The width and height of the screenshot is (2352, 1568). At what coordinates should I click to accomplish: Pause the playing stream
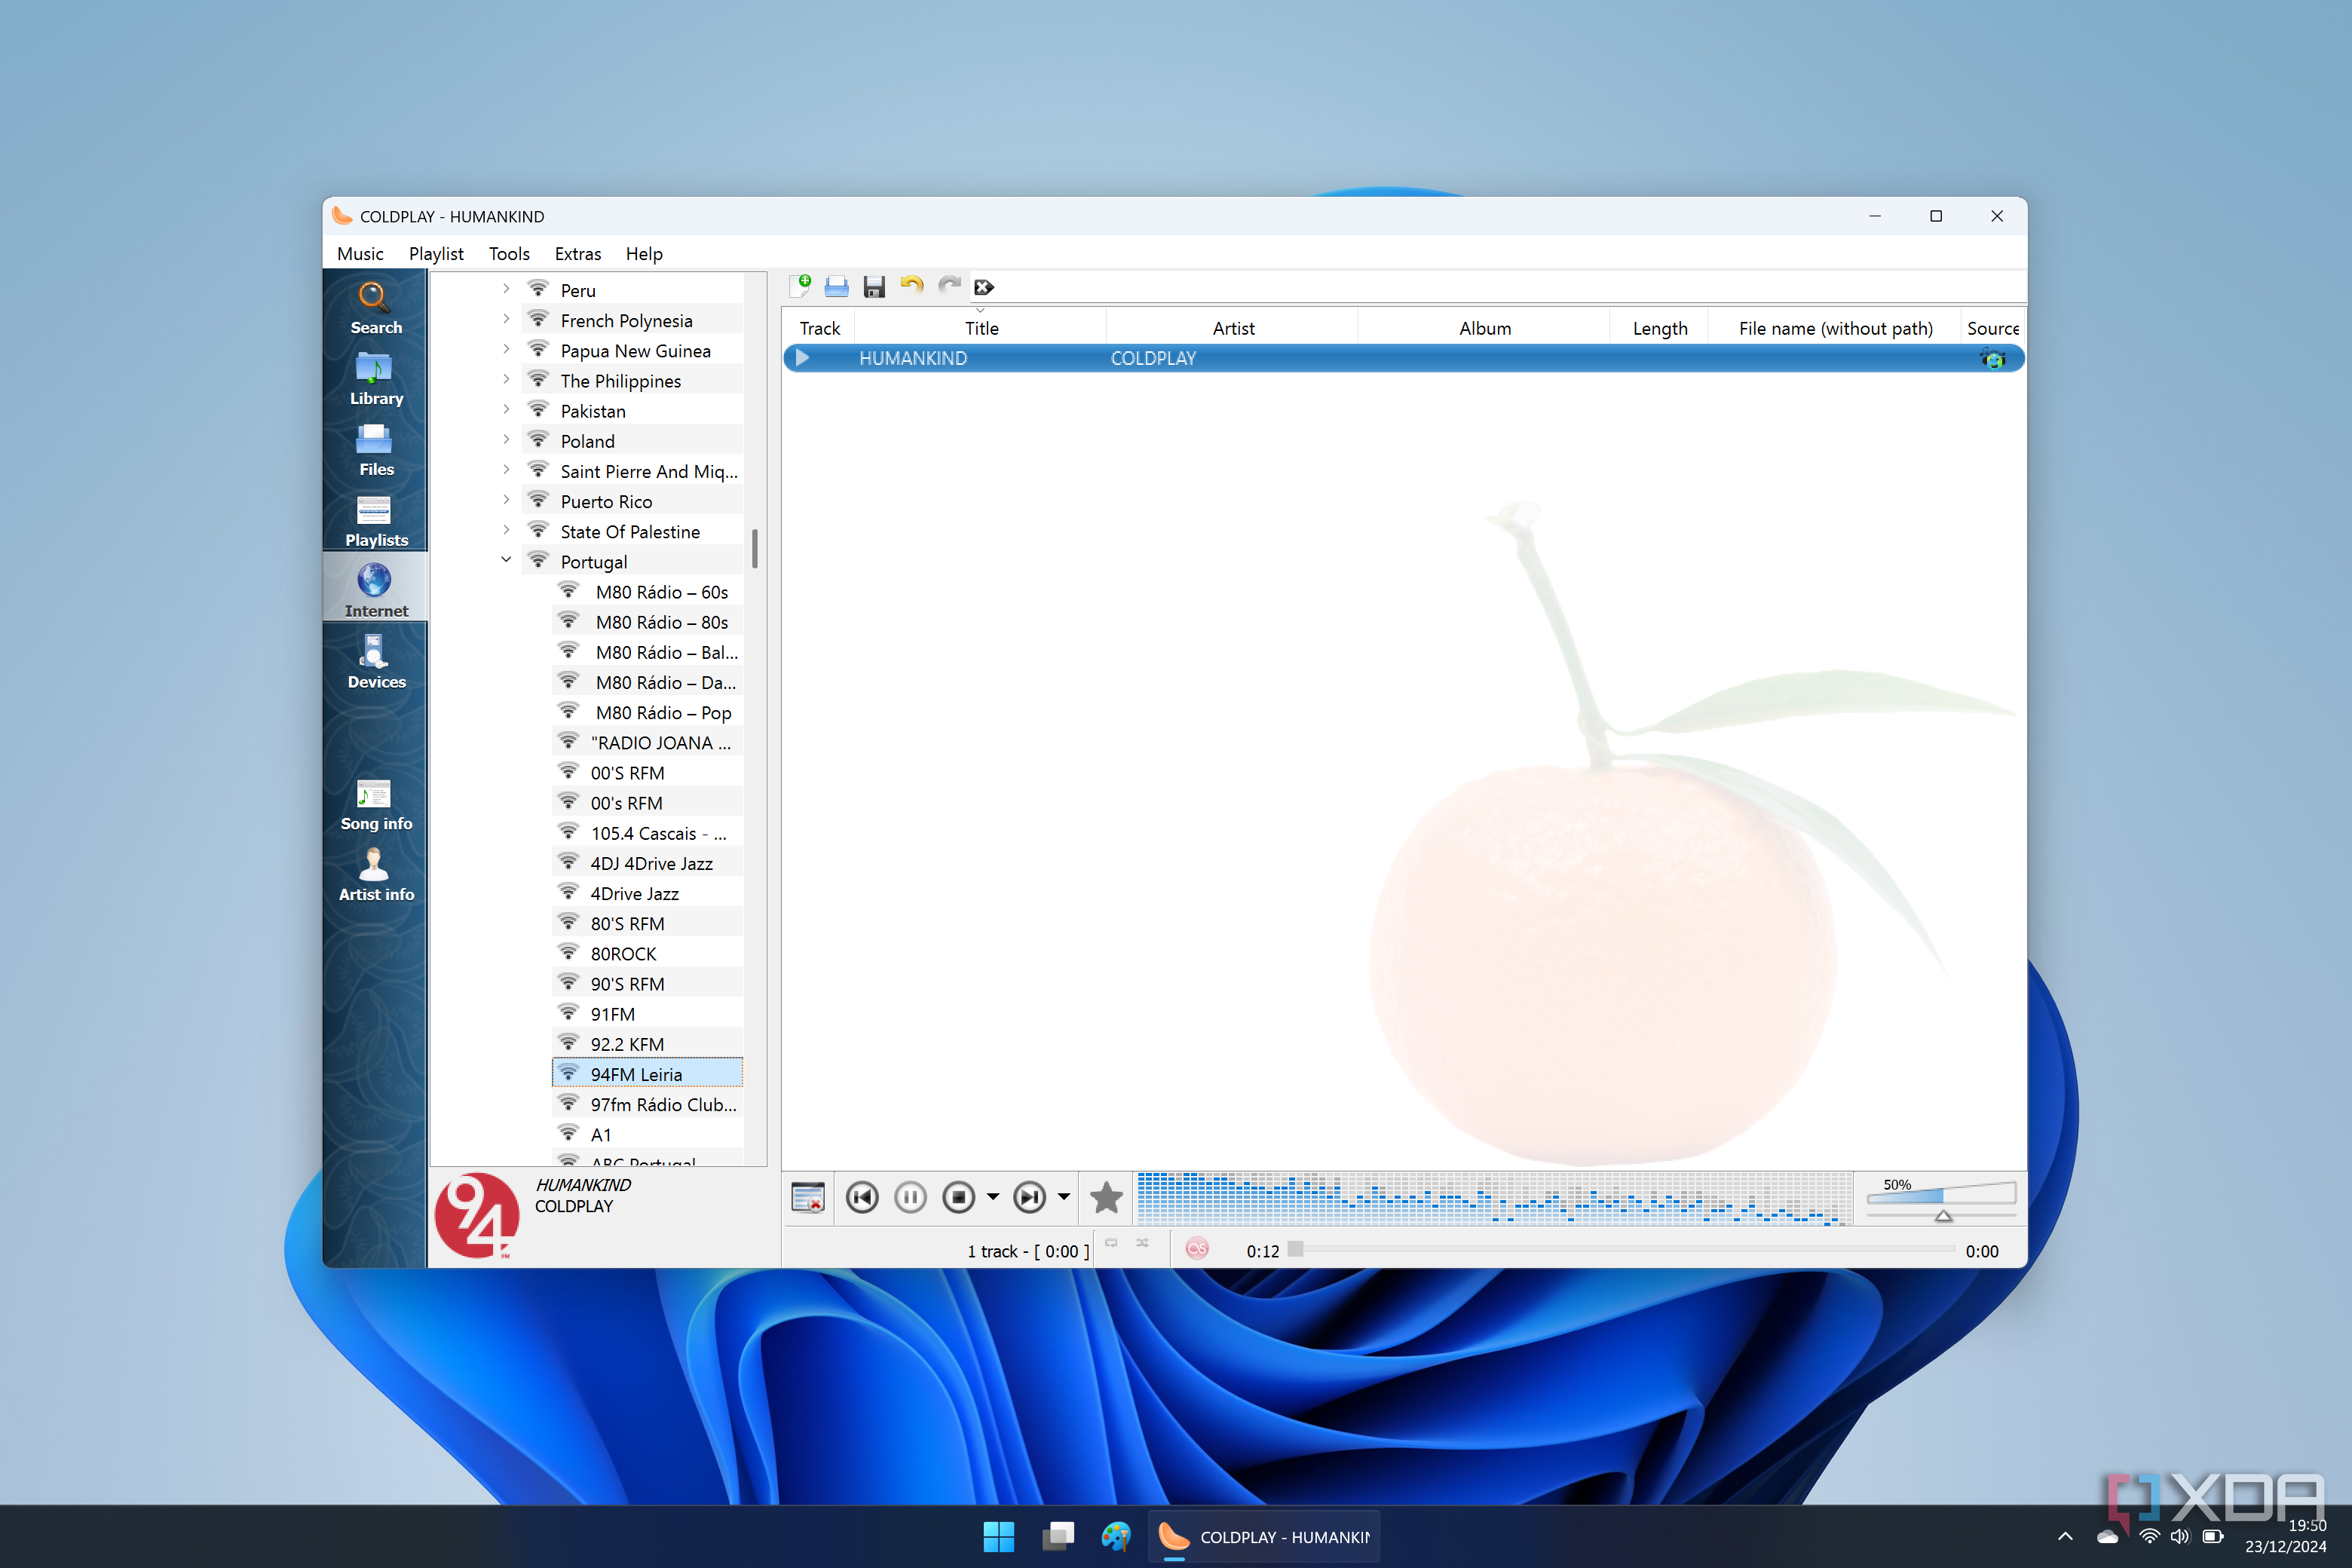click(910, 1197)
